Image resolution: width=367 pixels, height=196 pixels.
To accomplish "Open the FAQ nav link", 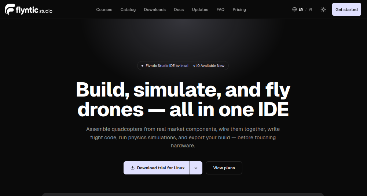I will (220, 10).
